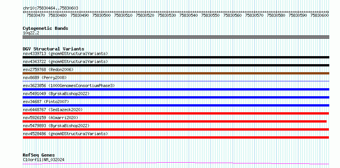Screen dimensions: 340x168
Task: Click ruler position 75830600
Action: click(x=320, y=15)
